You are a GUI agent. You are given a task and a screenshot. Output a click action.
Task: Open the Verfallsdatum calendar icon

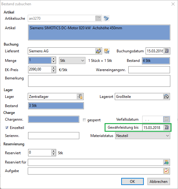click(x=166, y=119)
